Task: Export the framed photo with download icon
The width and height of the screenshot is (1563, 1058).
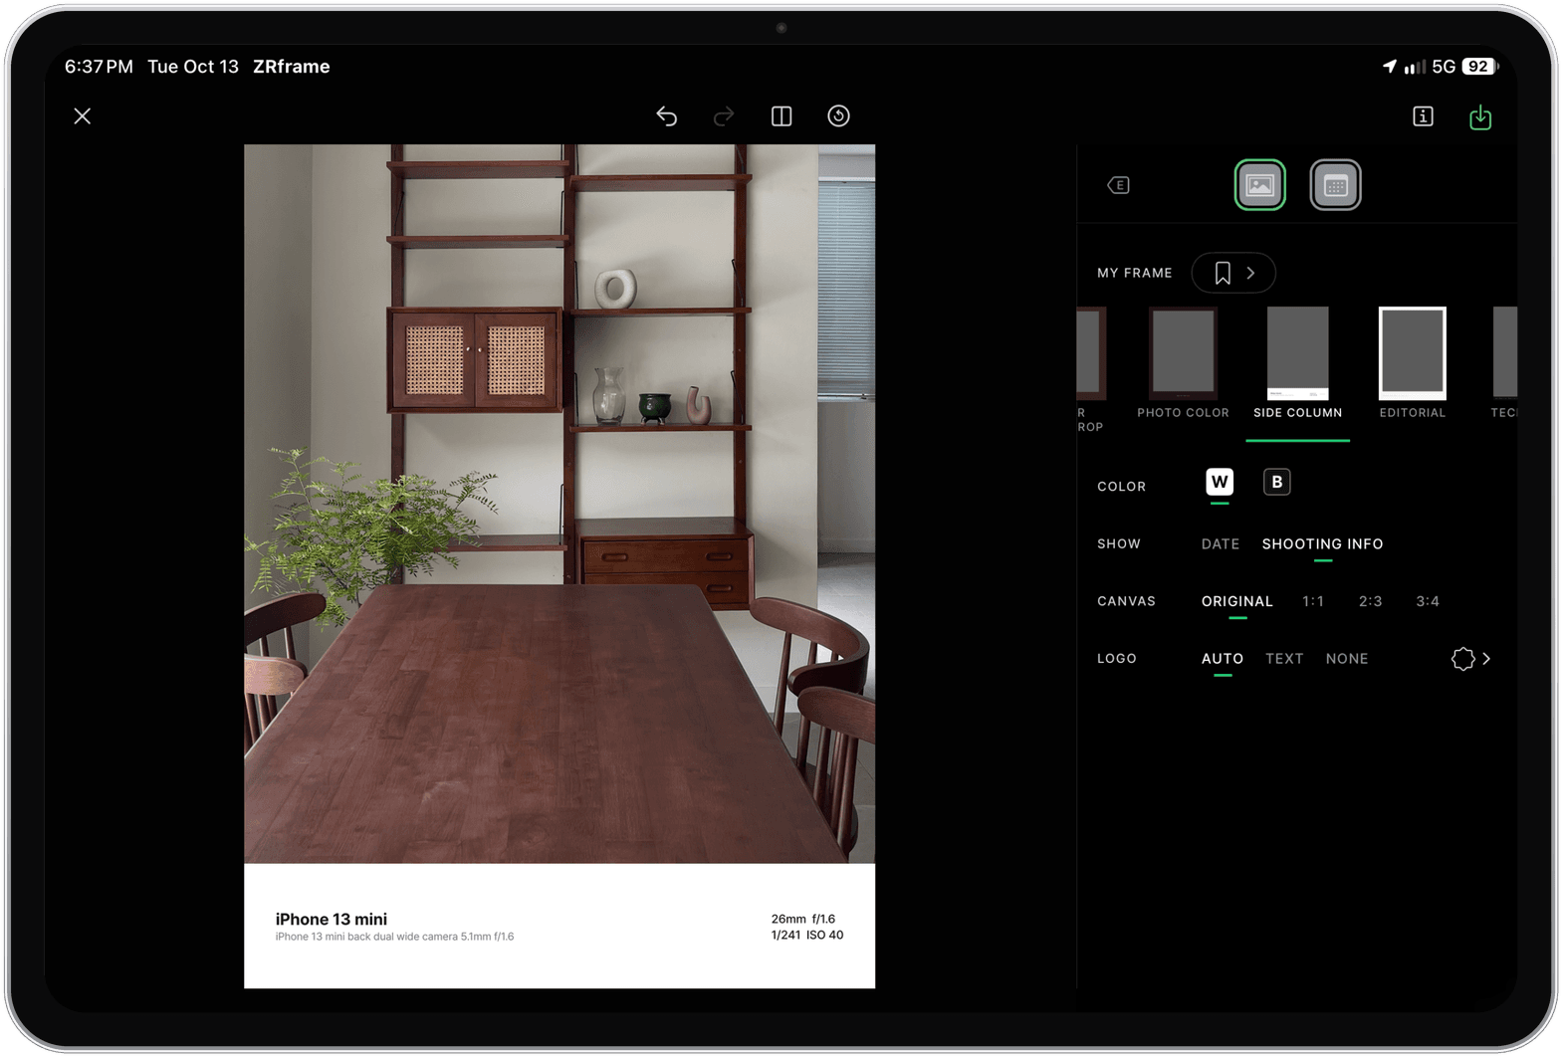Action: [1480, 116]
